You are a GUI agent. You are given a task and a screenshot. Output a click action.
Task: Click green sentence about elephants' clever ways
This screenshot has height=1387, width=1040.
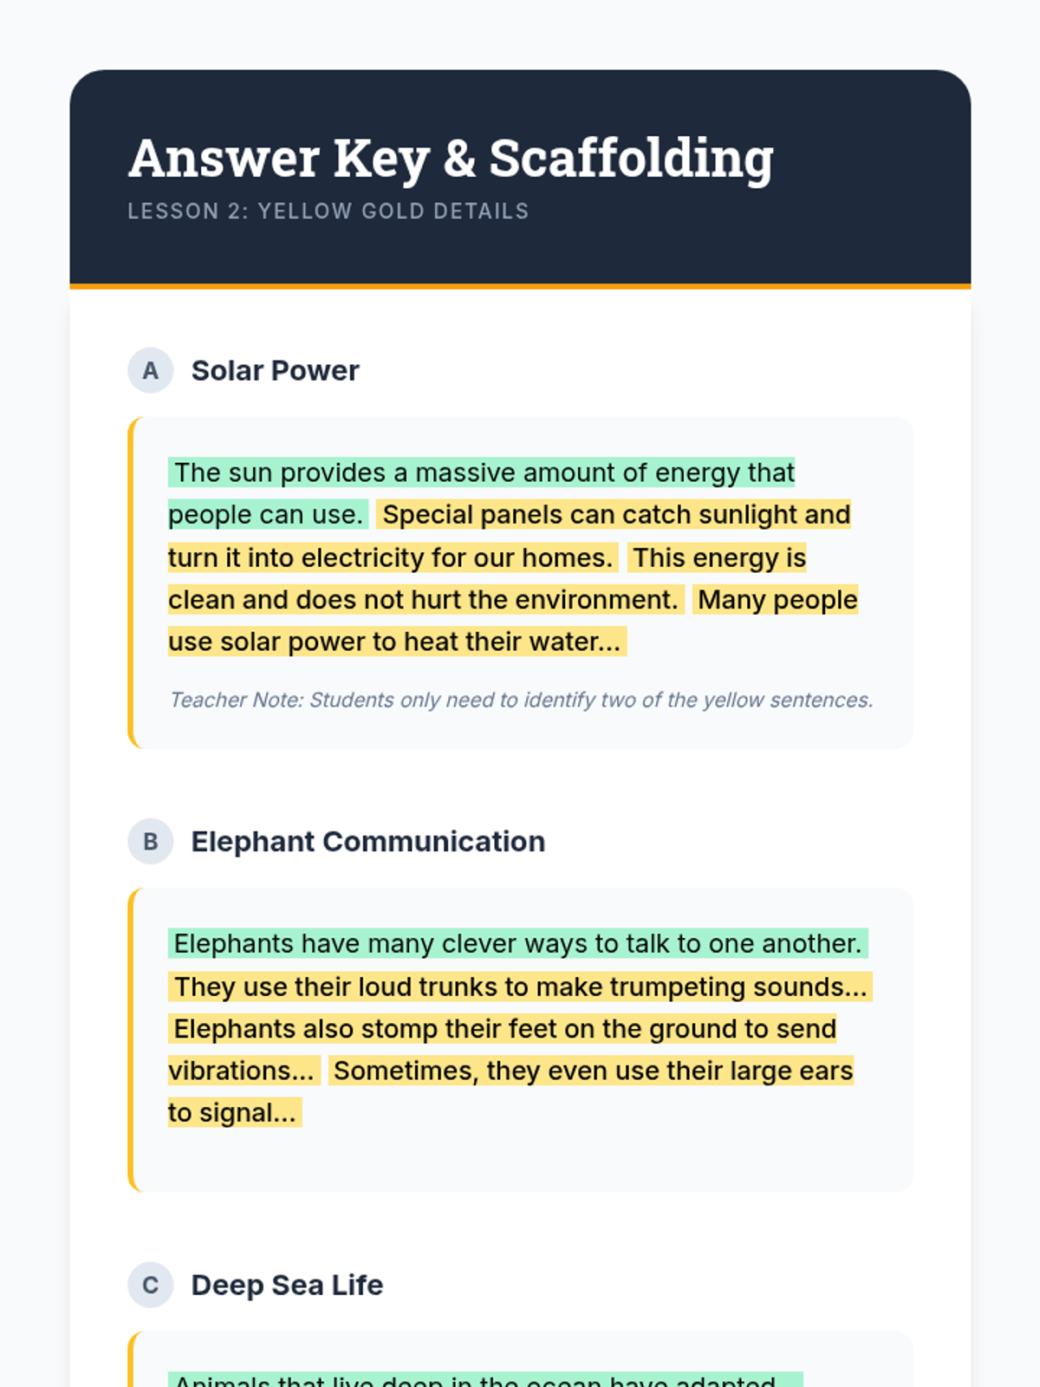518,943
